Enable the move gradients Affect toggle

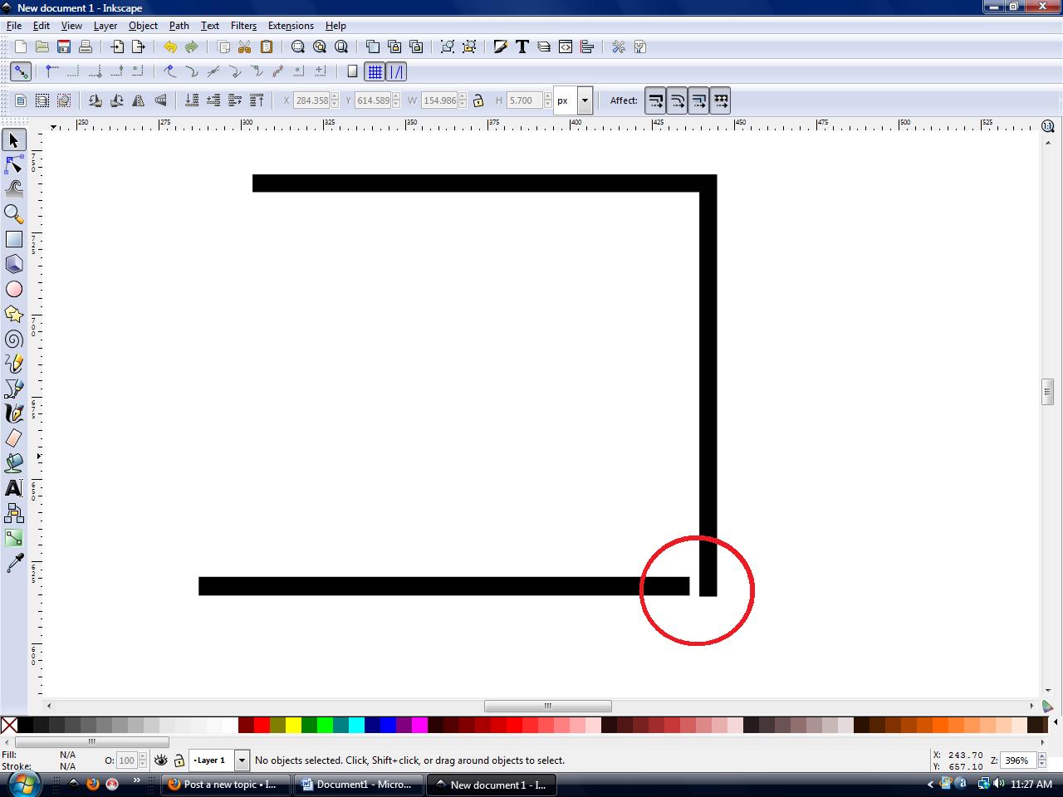tap(700, 100)
